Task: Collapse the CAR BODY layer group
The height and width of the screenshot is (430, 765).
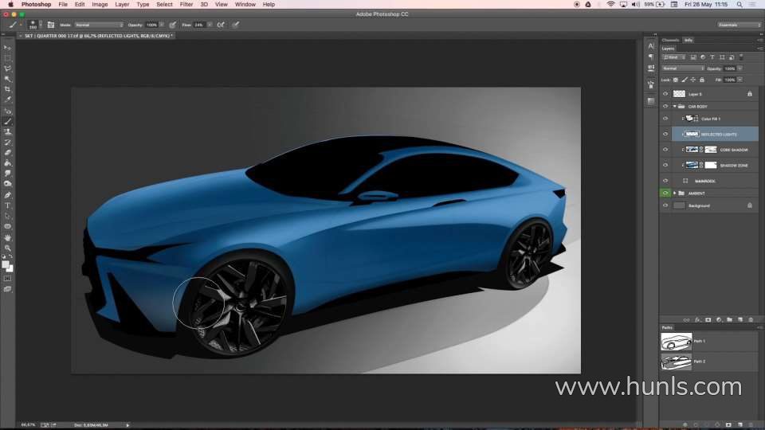Action: (x=675, y=106)
